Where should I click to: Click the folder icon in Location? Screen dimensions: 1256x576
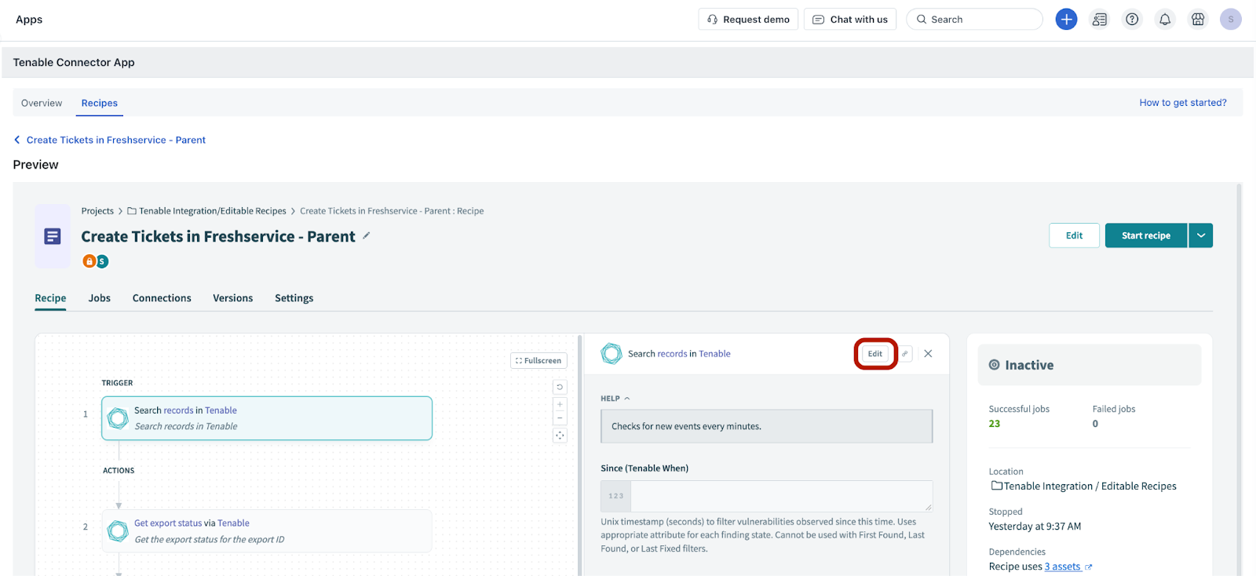(x=996, y=486)
